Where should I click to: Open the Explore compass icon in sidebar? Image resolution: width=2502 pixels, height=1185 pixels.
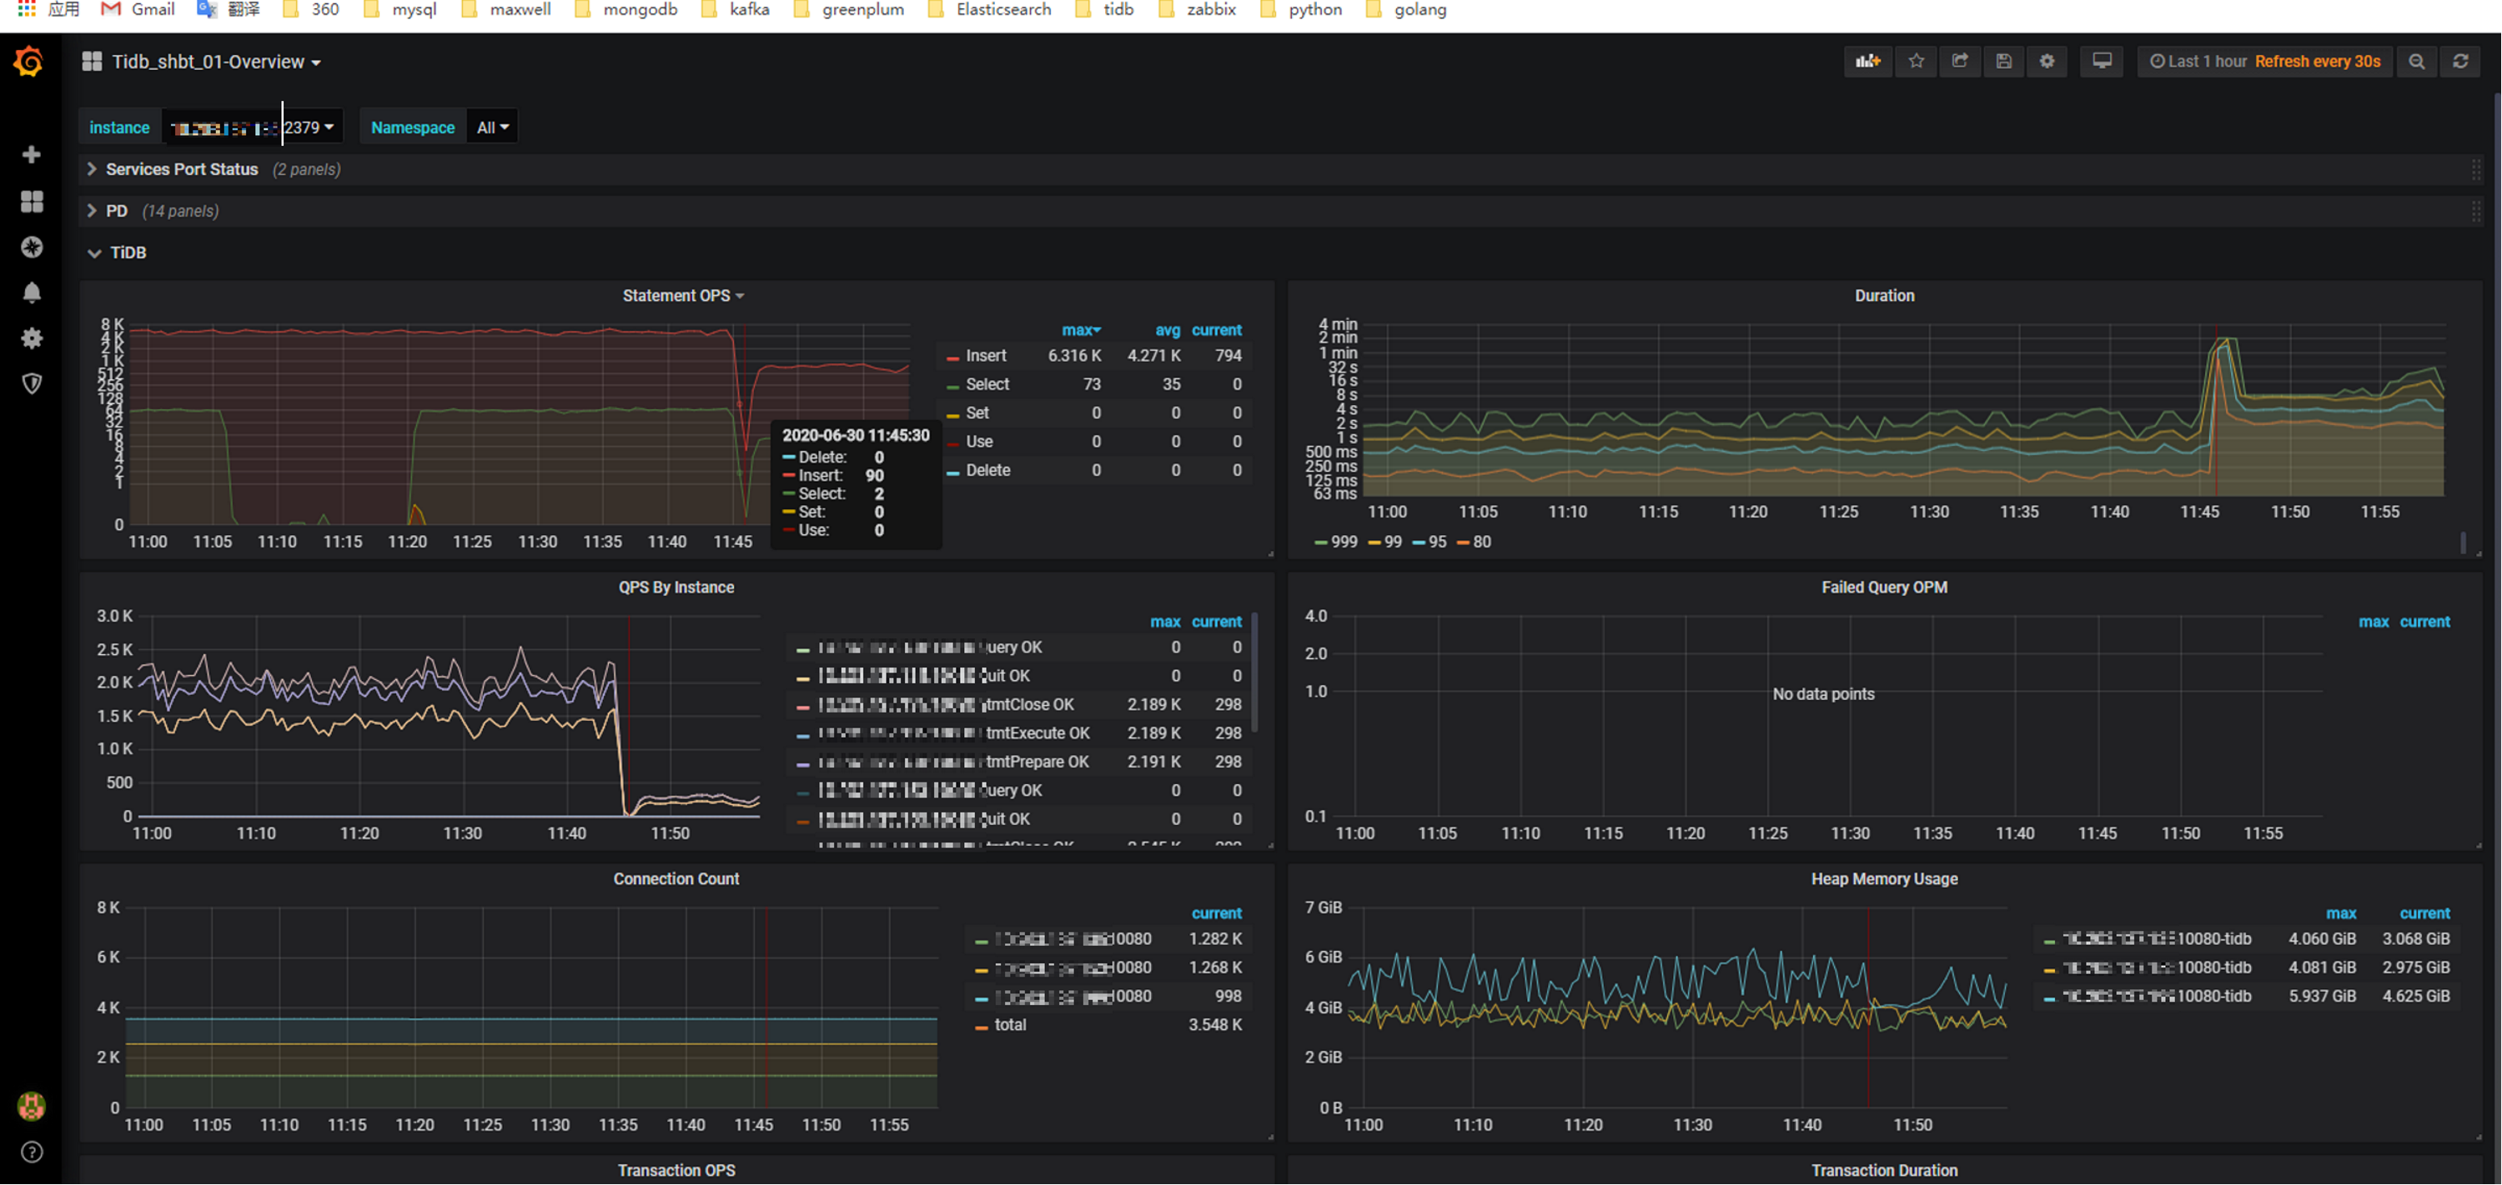point(31,247)
